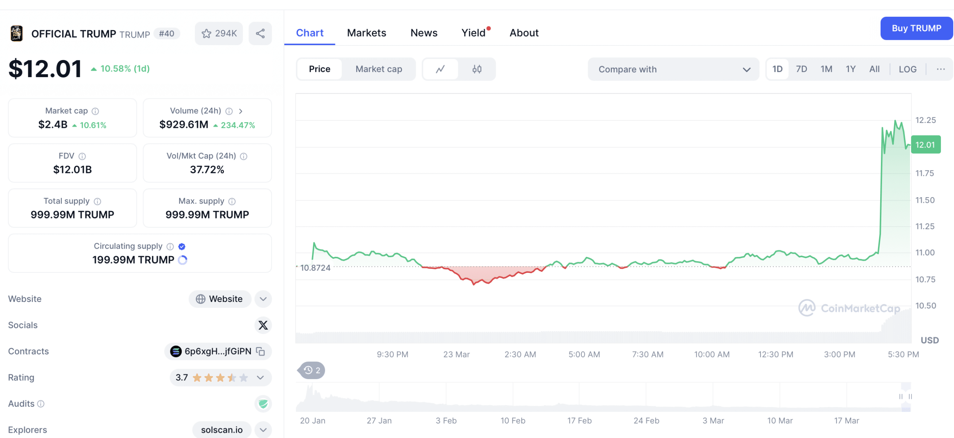954x438 pixels.
Task: Open the Chart tab
Action: click(x=309, y=33)
